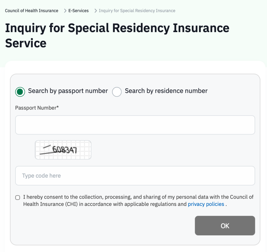267x252 pixels.
Task: Open the Council of Health Insurance breadcrumb
Action: (x=32, y=11)
